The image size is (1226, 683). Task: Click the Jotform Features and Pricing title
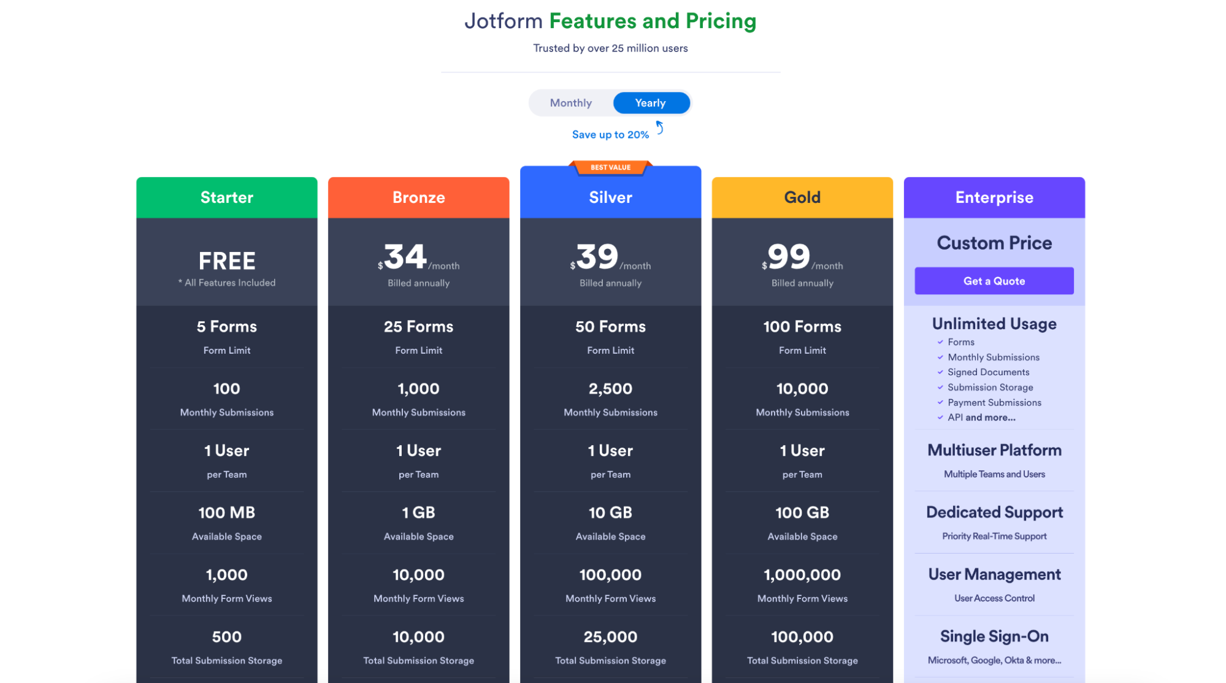610,21
